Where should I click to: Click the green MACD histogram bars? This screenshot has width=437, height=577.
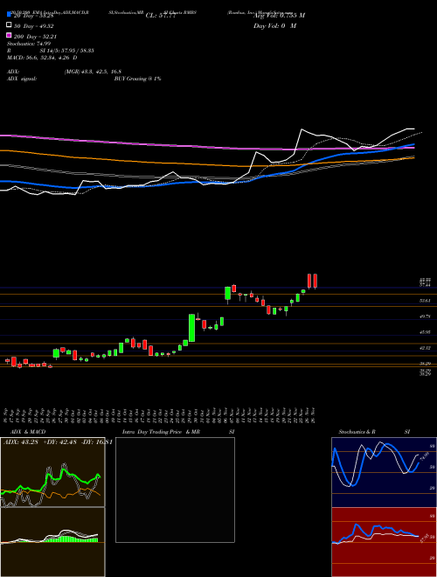pos(71,539)
